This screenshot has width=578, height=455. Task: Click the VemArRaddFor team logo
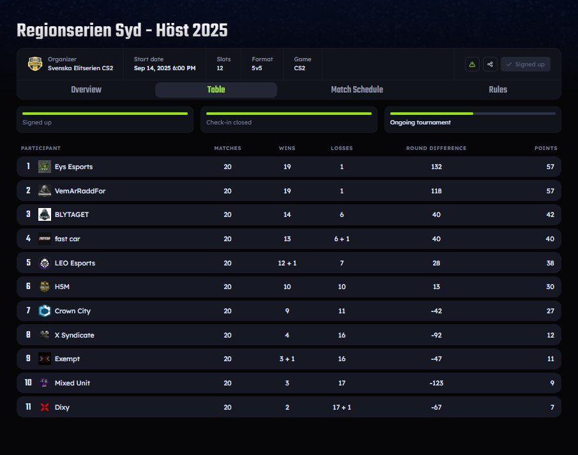(x=45, y=191)
